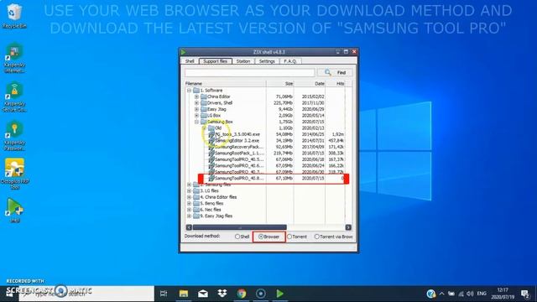537x302 pixels.
Task: Click the ENG language indicator
Action: point(482,294)
